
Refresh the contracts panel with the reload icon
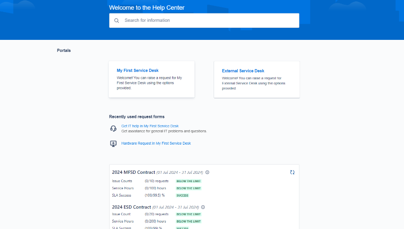(292, 172)
